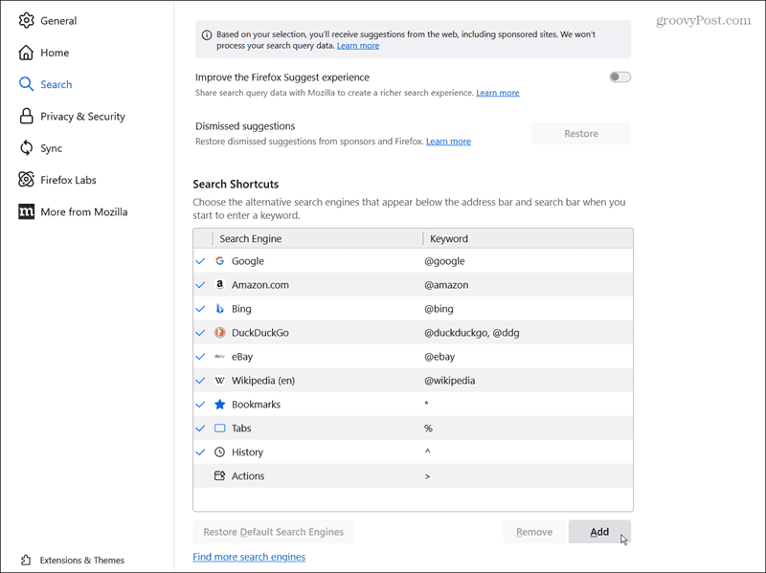Open Learn more link under Improve Firefox Suggest
The height and width of the screenshot is (573, 766).
tap(498, 93)
